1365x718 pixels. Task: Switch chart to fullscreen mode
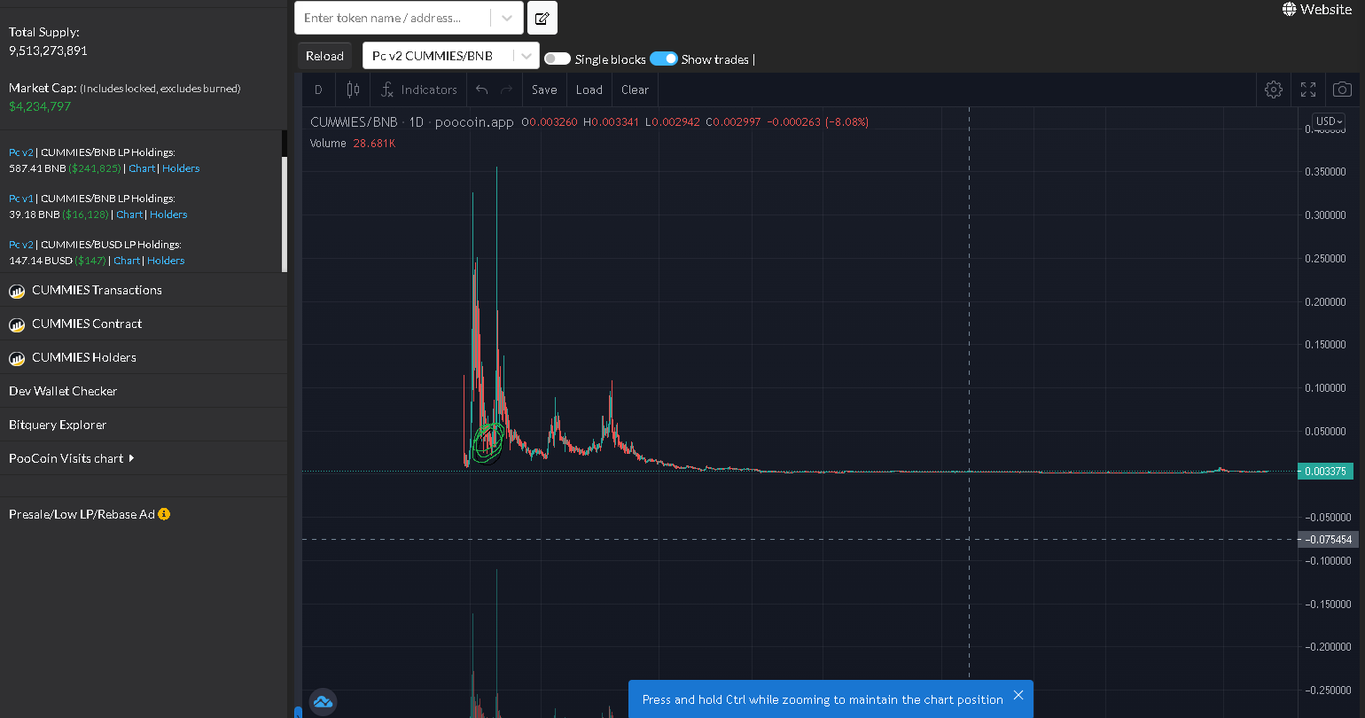tap(1308, 90)
